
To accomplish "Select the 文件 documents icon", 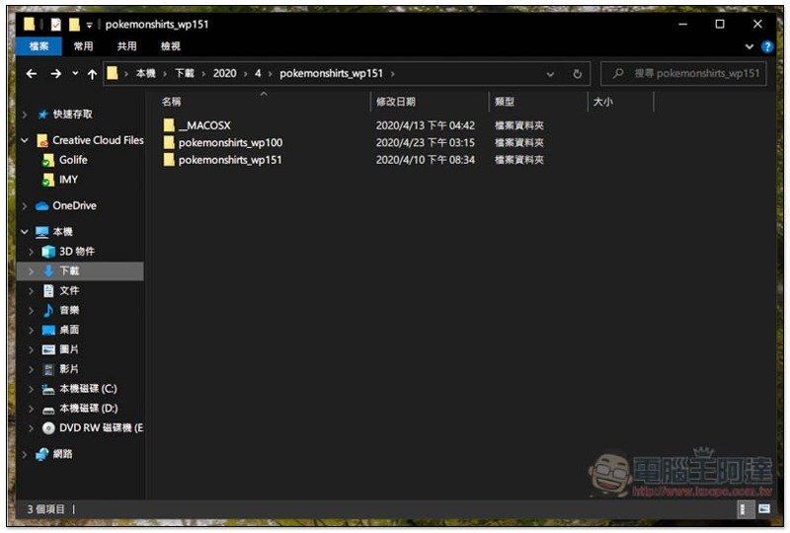I will 48,290.
